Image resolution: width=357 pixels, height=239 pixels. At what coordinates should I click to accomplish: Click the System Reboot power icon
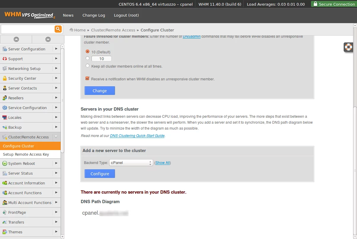coord(4,163)
